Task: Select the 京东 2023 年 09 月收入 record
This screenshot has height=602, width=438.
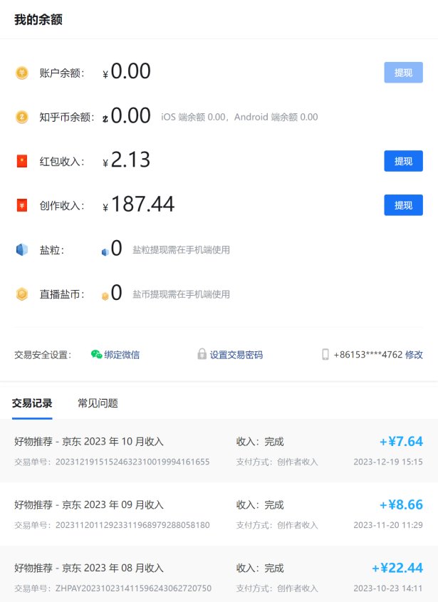Action: (219, 514)
